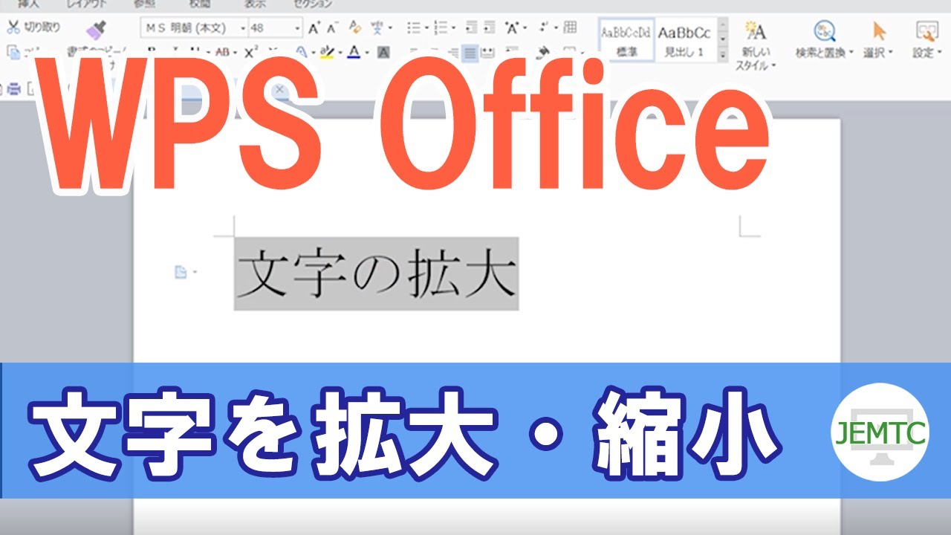The height and width of the screenshot is (535, 951).
Task: Click the Asian Layout A icon
Action: (x=511, y=27)
